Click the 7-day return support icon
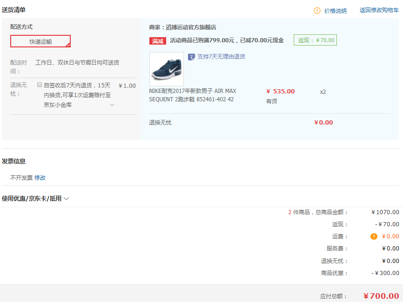The image size is (403, 302). coord(191,57)
